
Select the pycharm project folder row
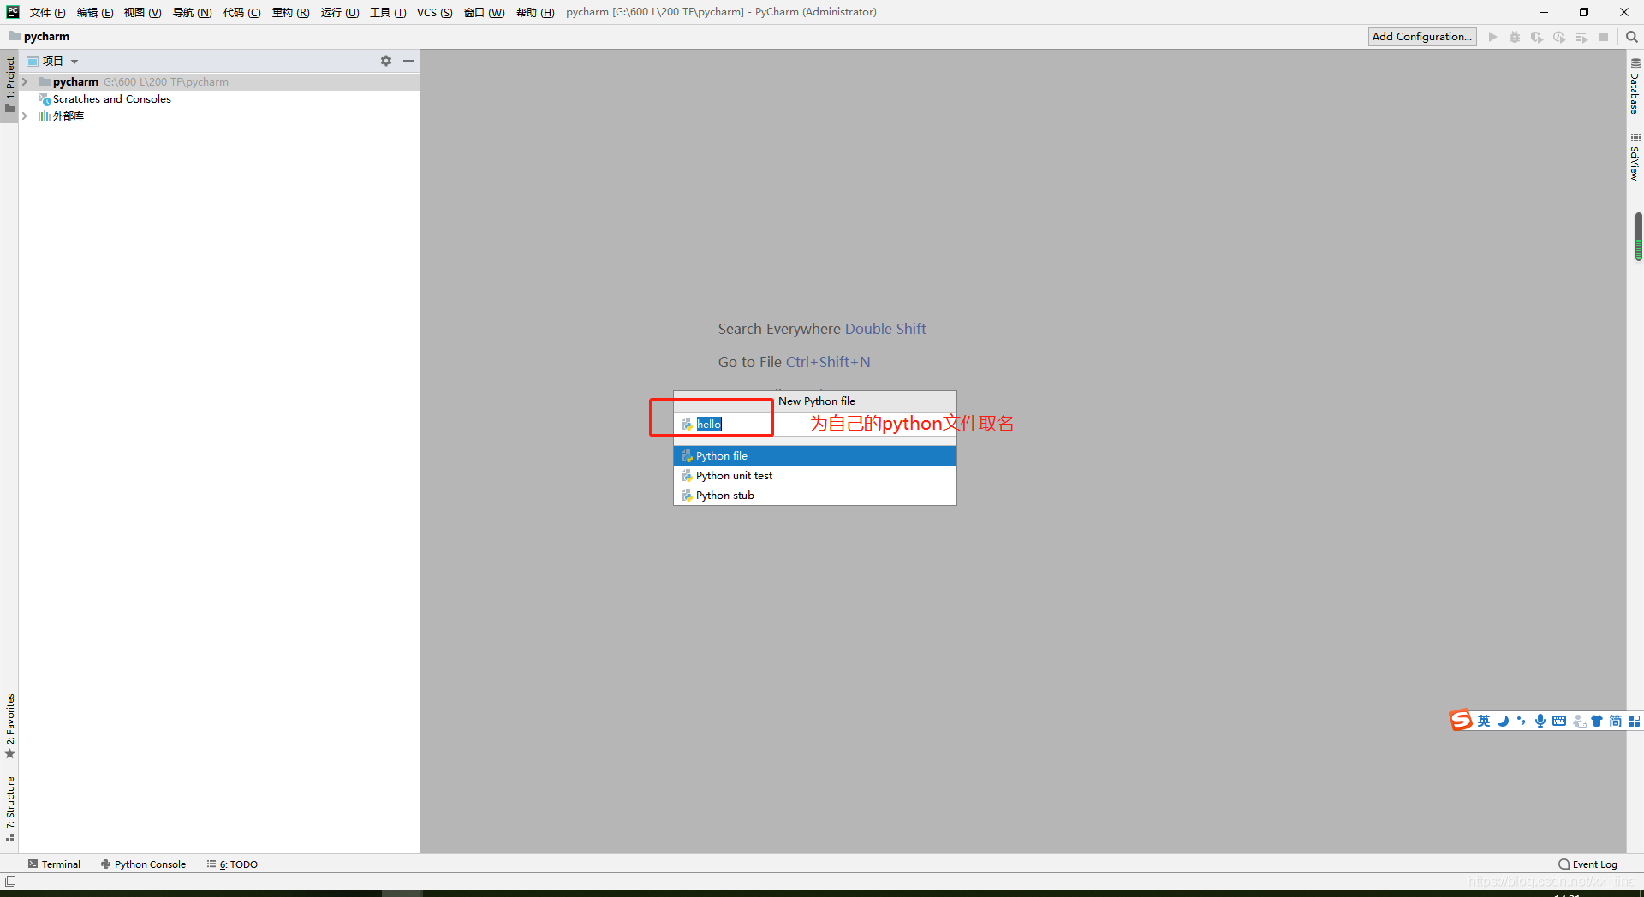219,82
